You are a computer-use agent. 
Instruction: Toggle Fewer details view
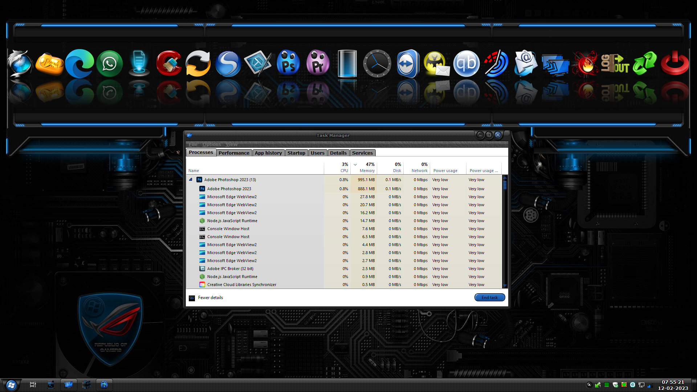pos(206,298)
